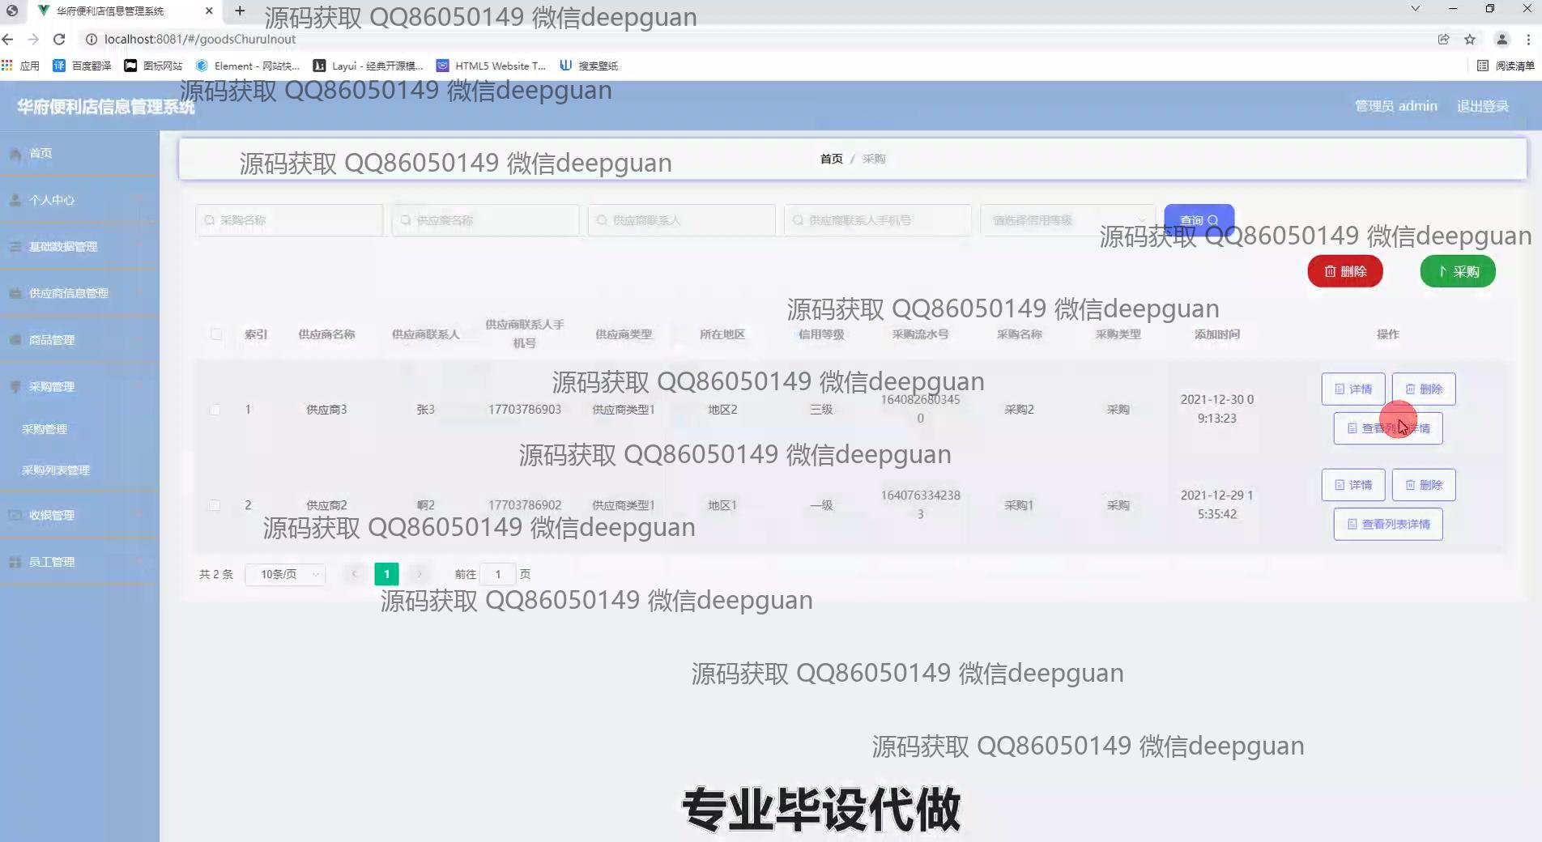Click the share page icon in address bar

1443,39
